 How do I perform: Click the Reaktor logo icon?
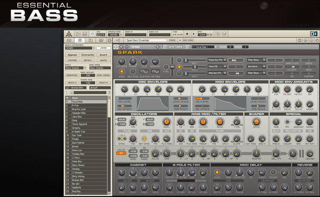coord(69,34)
